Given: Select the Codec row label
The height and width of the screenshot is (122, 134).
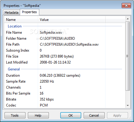Looking at the screenshot, I should click(x=11, y=105).
